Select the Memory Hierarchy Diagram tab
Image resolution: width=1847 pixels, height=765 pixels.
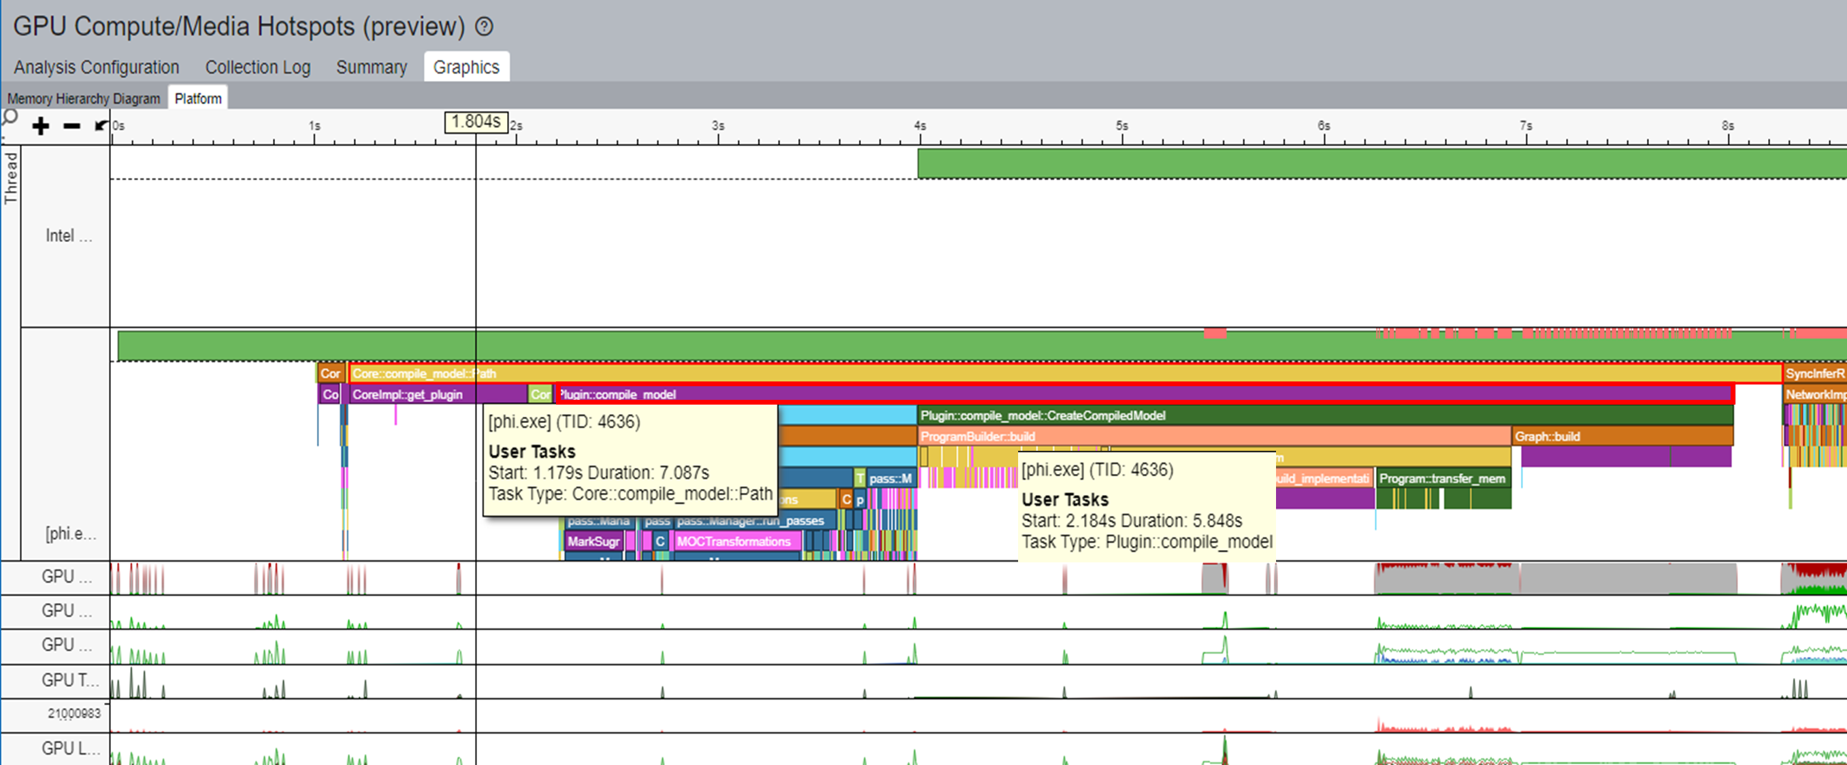[x=83, y=99]
